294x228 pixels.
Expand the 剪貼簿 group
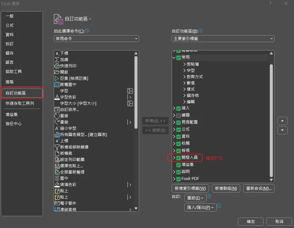click(x=184, y=64)
